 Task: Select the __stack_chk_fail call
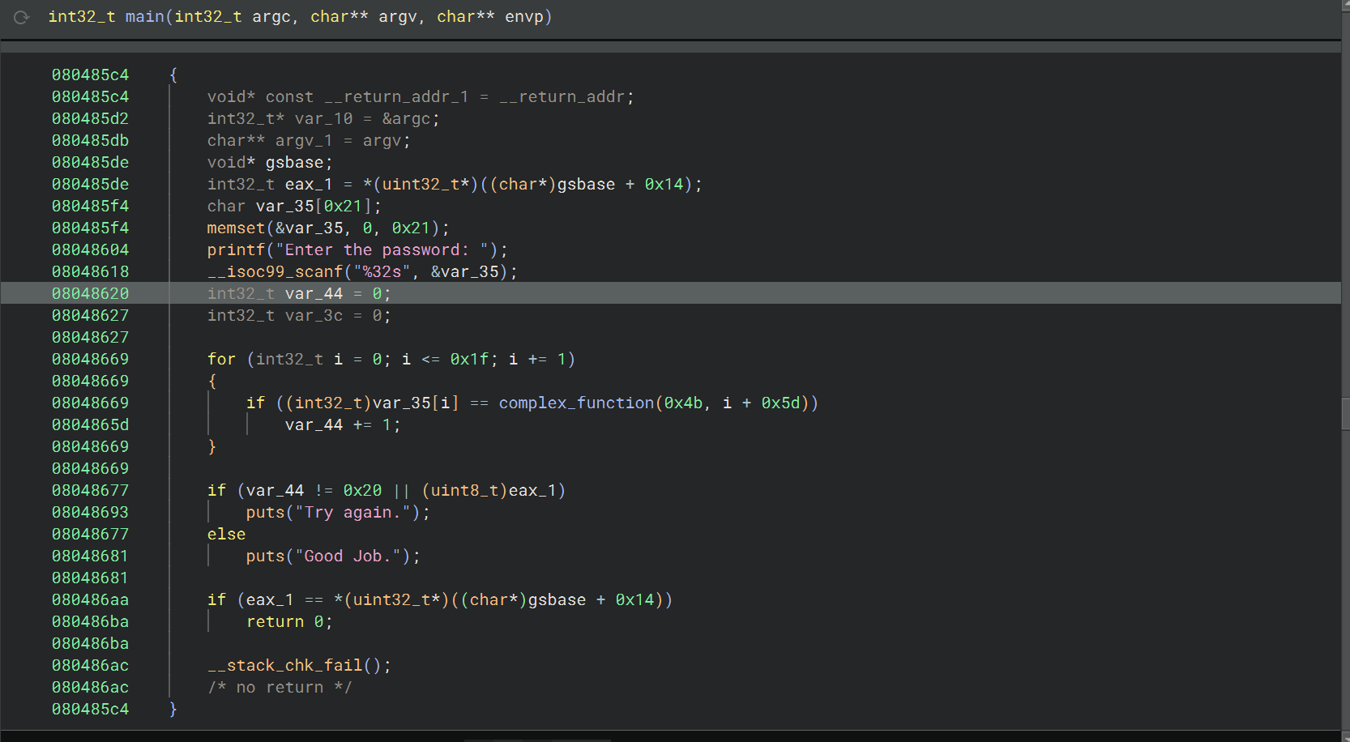(284, 665)
